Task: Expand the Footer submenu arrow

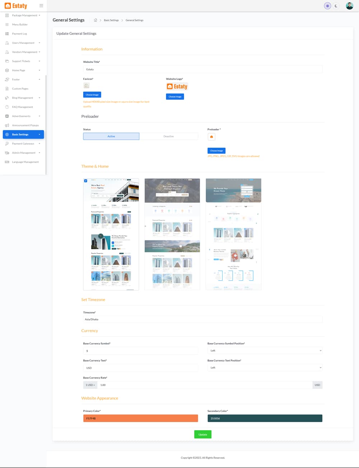Action: pos(39,79)
